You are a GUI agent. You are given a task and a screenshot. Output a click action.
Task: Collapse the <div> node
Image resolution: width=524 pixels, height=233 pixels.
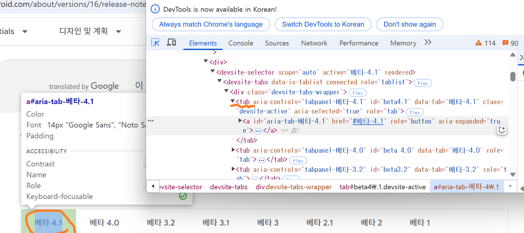(x=206, y=61)
